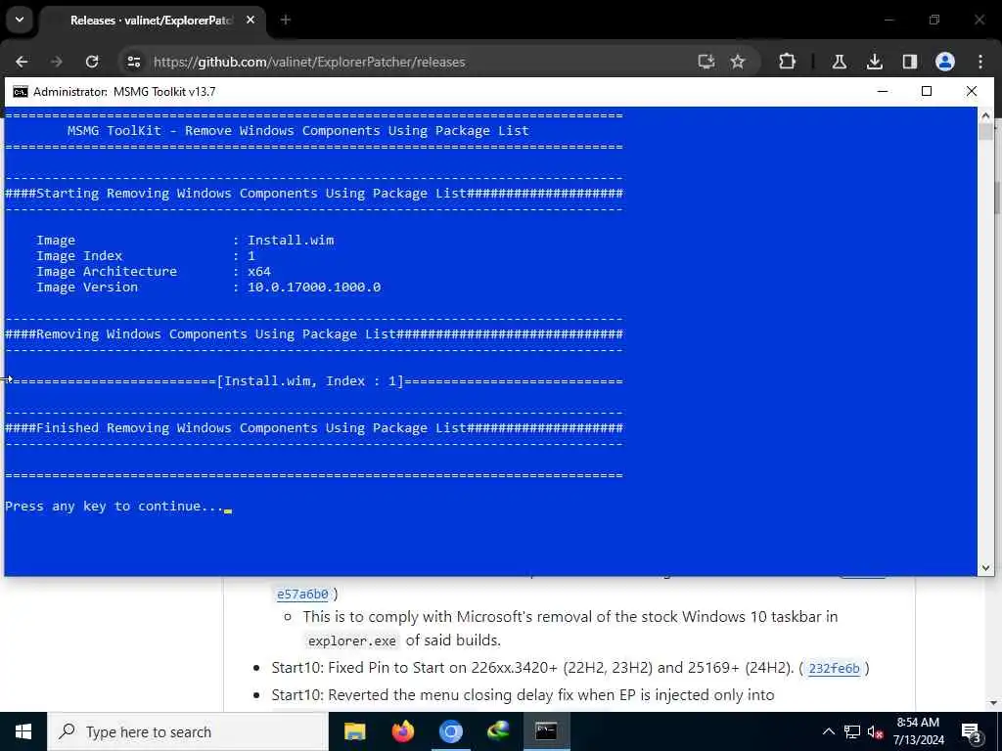Click the MSMG Toolkit console window icon

(20, 91)
